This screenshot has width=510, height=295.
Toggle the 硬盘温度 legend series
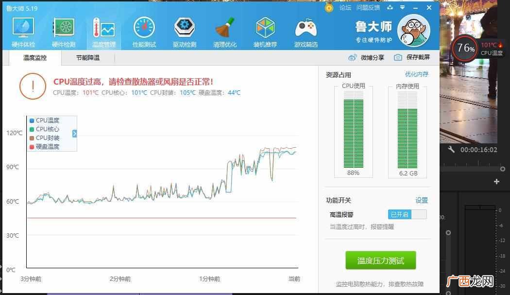(45, 146)
